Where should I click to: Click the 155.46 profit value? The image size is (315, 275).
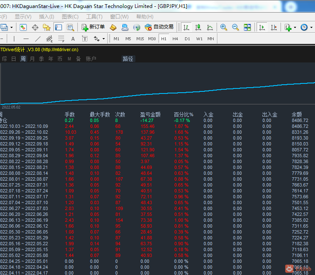tap(148, 126)
